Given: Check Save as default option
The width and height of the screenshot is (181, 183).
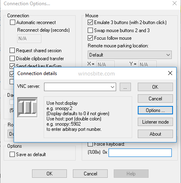Looking at the screenshot, I should 12,154.
